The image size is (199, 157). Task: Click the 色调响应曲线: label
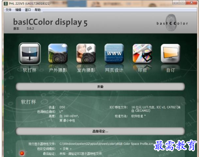pyautogui.click(x=46, y=112)
